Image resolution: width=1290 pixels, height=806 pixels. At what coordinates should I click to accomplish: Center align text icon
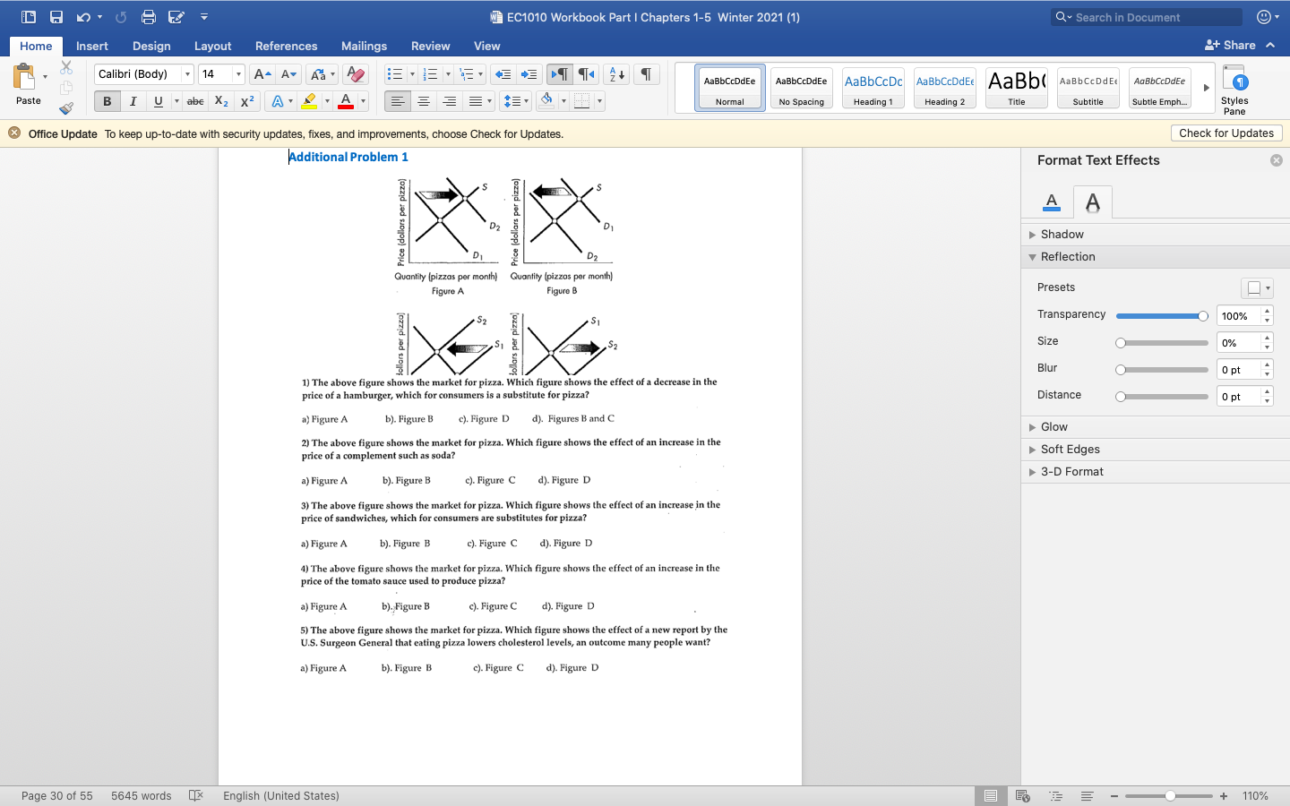coord(424,101)
